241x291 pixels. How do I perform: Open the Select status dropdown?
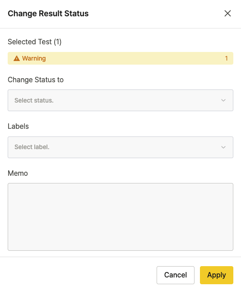pos(120,100)
